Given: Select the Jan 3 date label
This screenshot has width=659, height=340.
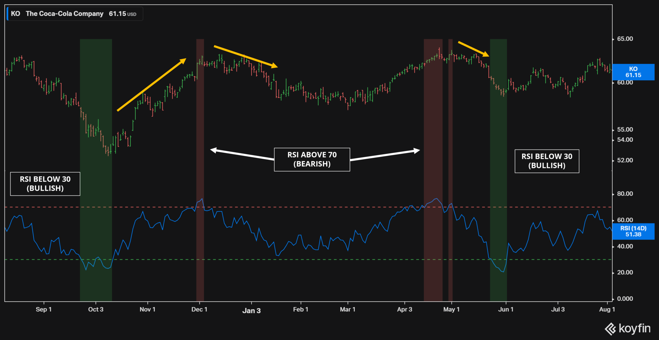Looking at the screenshot, I should tap(252, 310).
